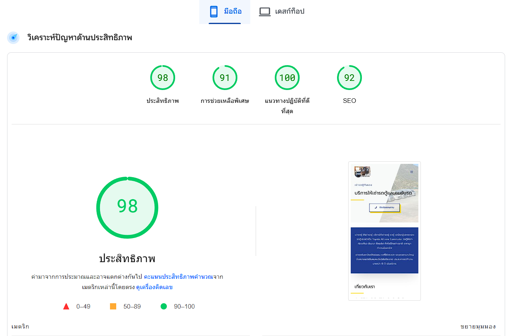Viewport: 513px width, 336px height.
Task: Click the site logo in the preview
Action: point(362,172)
